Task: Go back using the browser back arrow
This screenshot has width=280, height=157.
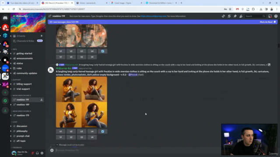Action: 3,9
